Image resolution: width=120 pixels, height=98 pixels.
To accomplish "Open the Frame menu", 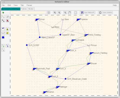I will 29,5.
